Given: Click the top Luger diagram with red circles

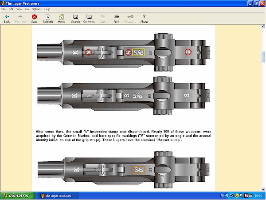Looking at the screenshot, I should tap(124, 52).
